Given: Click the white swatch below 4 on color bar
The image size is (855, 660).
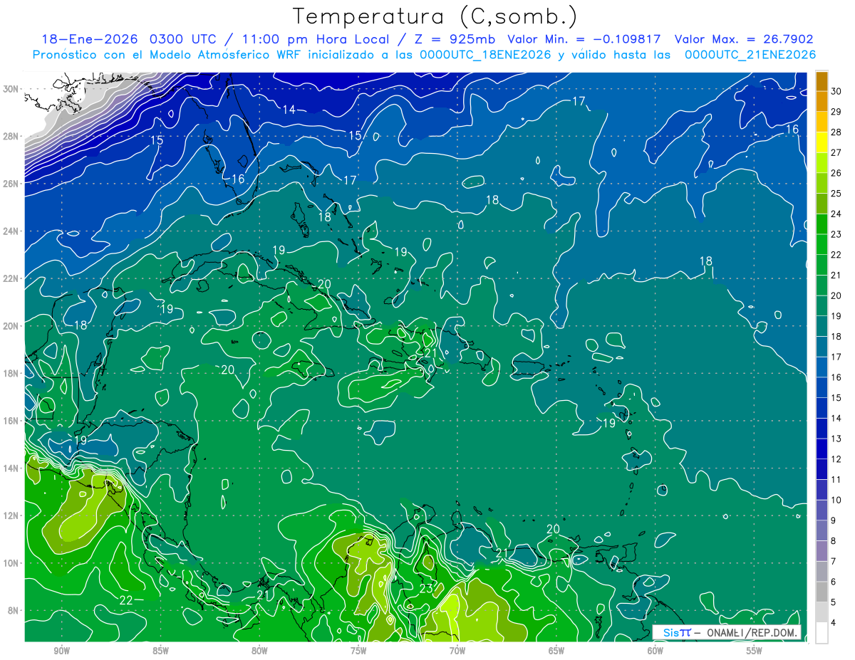Looking at the screenshot, I should [x=822, y=633].
